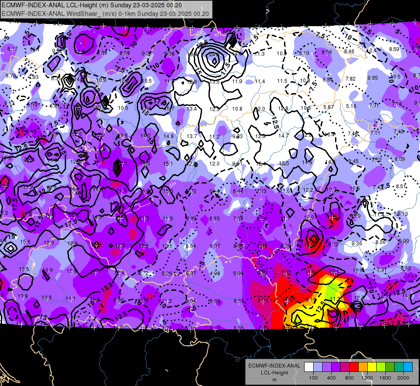Click the 800 label in the legend

pos(349,378)
